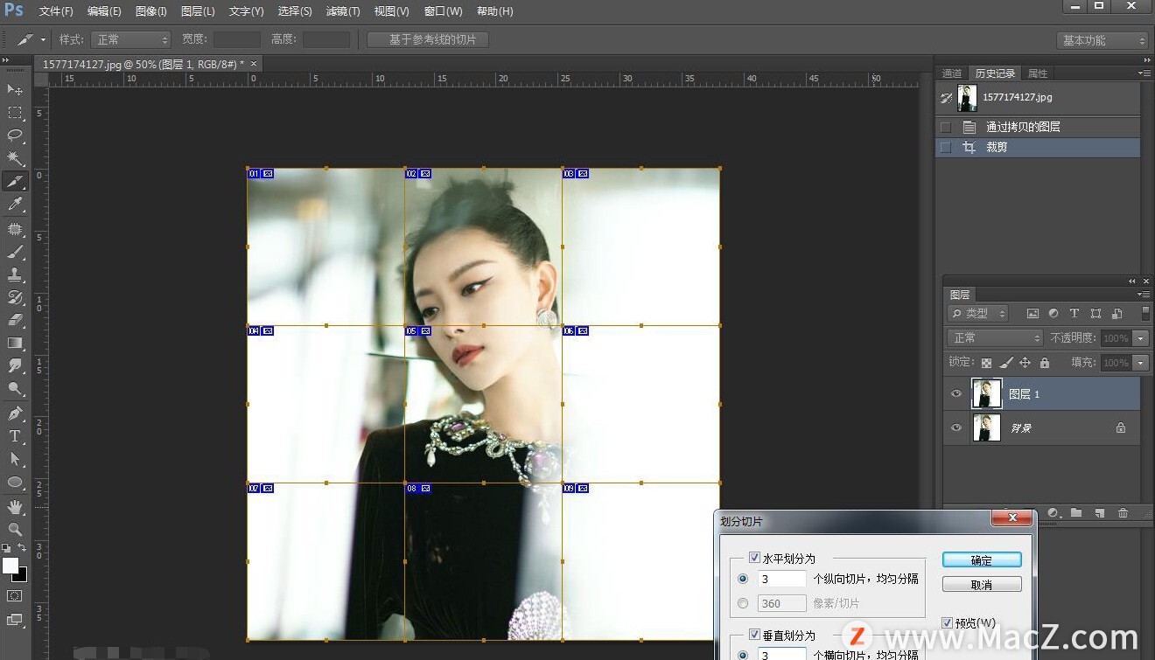This screenshot has height=660, width=1155.
Task: Switch to 属性 panel tab
Action: pyautogui.click(x=1038, y=73)
